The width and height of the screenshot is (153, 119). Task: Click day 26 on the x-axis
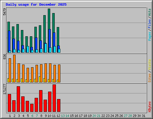tap(121, 116)
